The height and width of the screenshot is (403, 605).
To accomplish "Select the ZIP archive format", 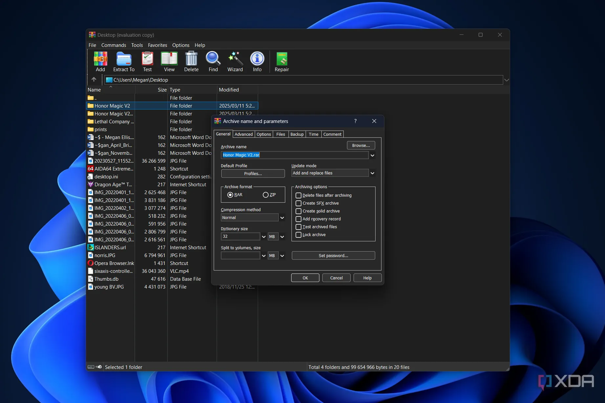I will pyautogui.click(x=266, y=195).
